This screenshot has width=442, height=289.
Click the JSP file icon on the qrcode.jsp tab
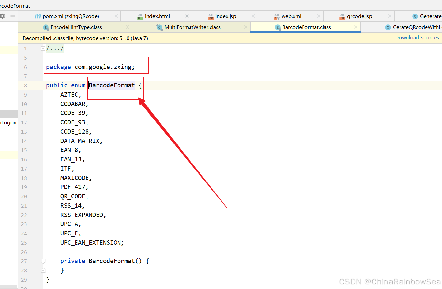(x=342, y=16)
